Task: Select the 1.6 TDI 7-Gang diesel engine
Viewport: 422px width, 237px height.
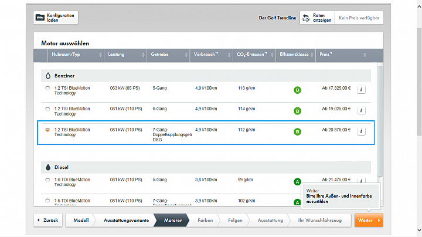Action: click(47, 201)
